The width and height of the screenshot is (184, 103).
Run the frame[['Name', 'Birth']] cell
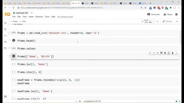14,56
